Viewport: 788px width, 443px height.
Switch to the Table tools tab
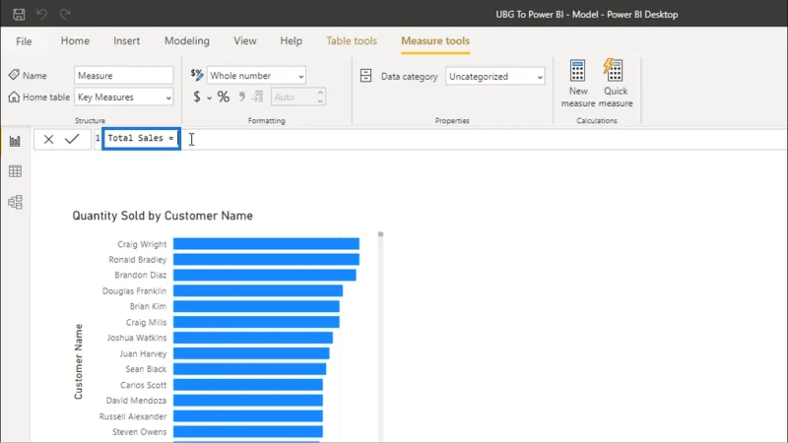[x=352, y=40]
